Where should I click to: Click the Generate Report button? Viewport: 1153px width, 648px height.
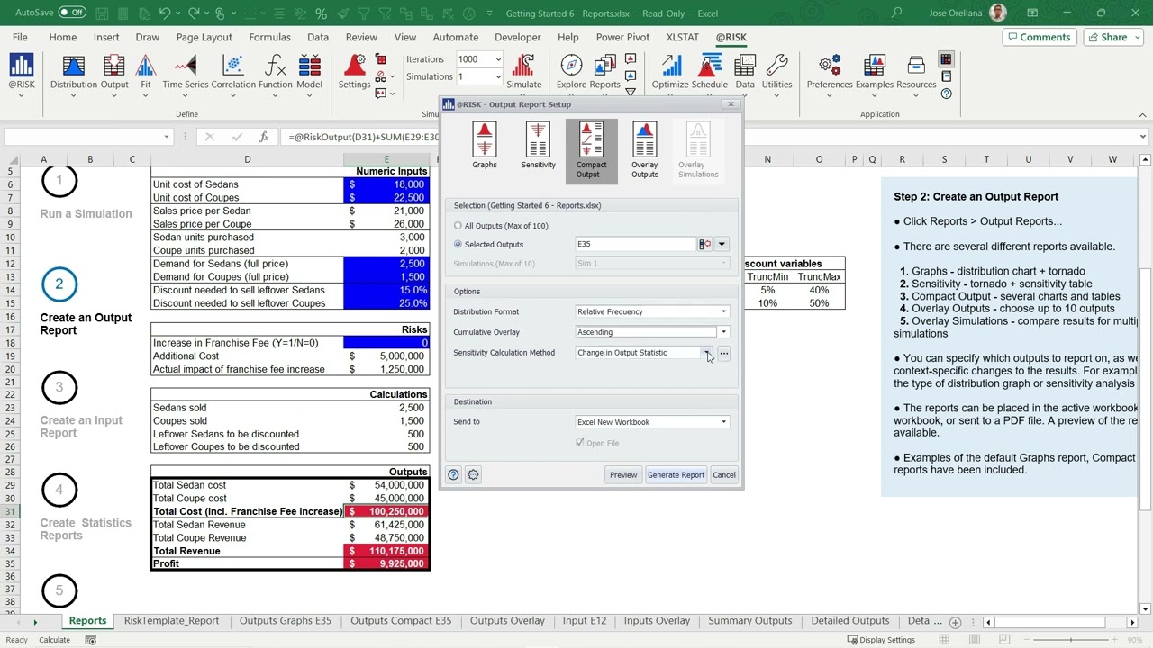(676, 475)
